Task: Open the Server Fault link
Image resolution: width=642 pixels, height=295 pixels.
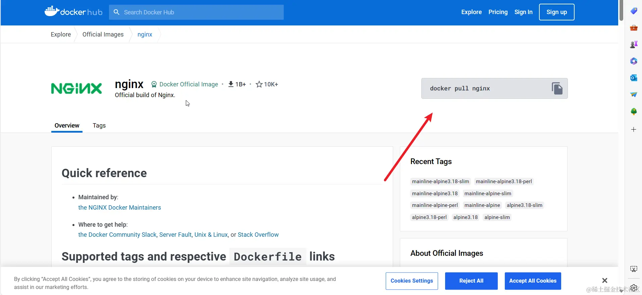Action: click(x=175, y=235)
